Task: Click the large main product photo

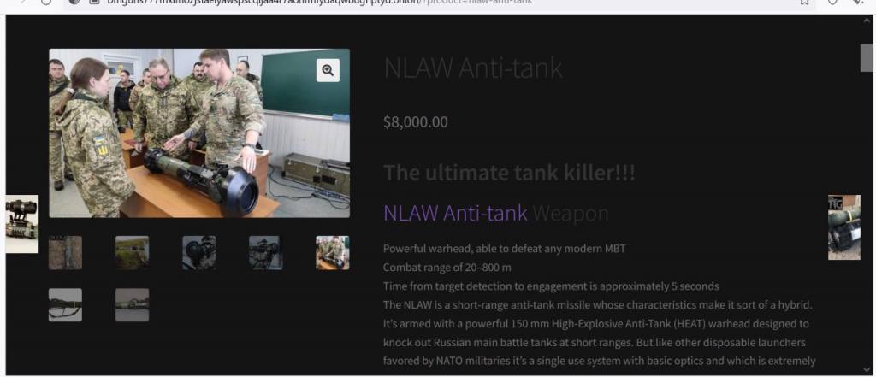Action: [x=199, y=133]
